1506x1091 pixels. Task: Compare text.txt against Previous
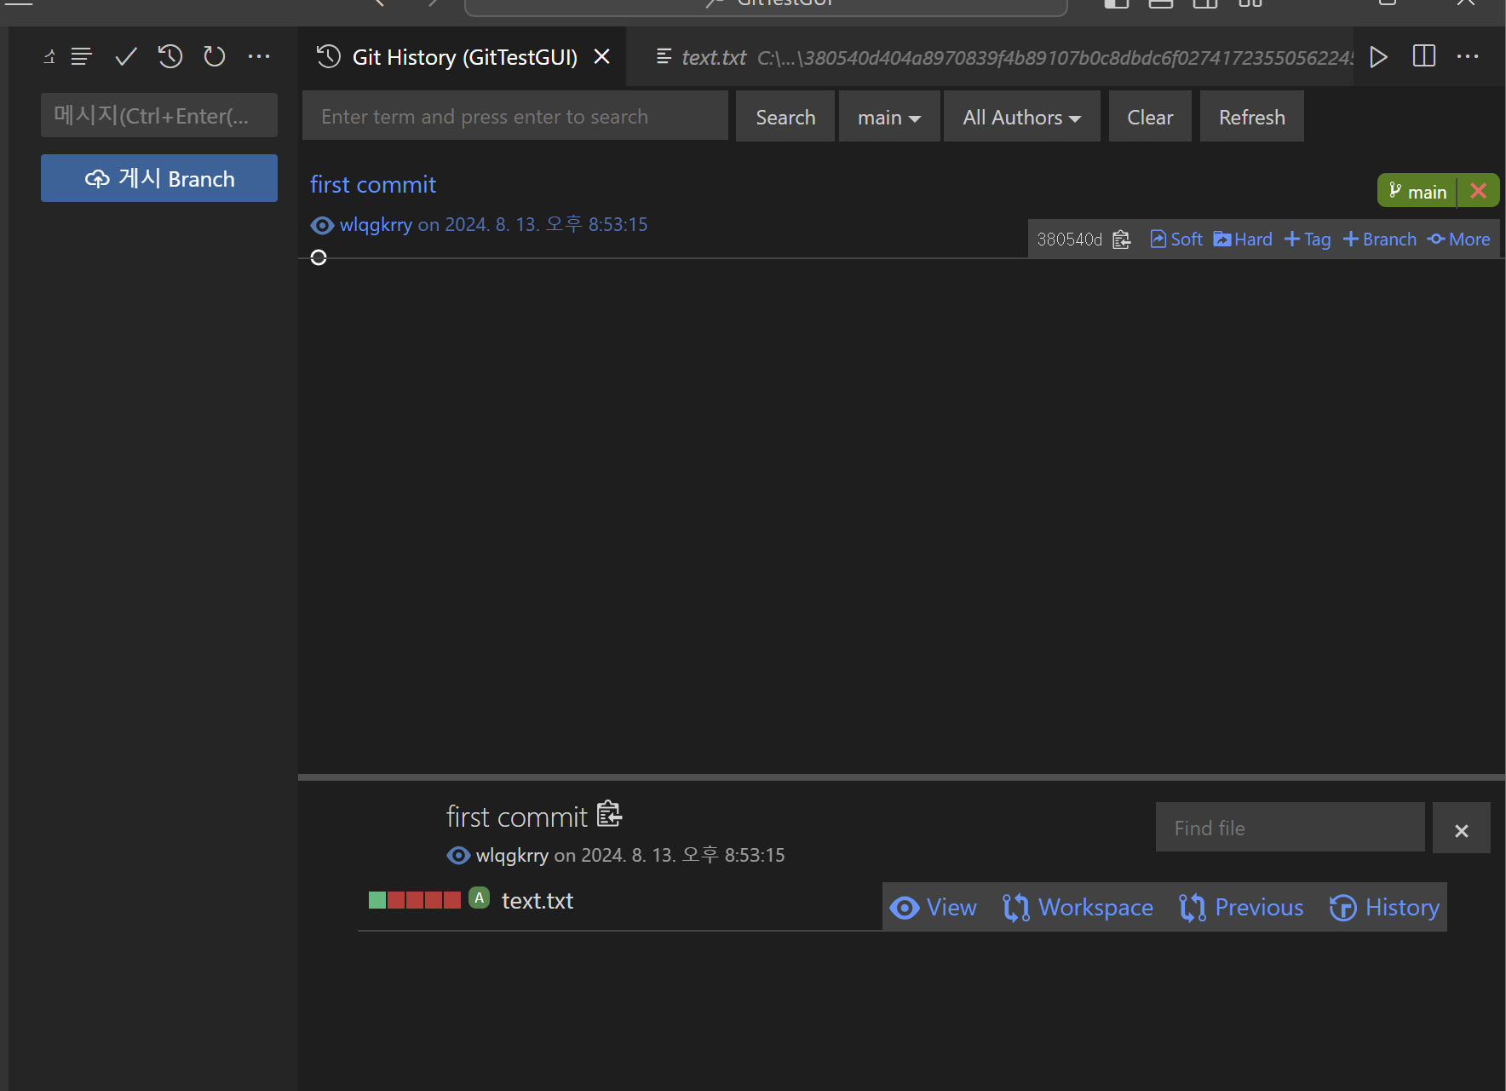click(x=1241, y=908)
